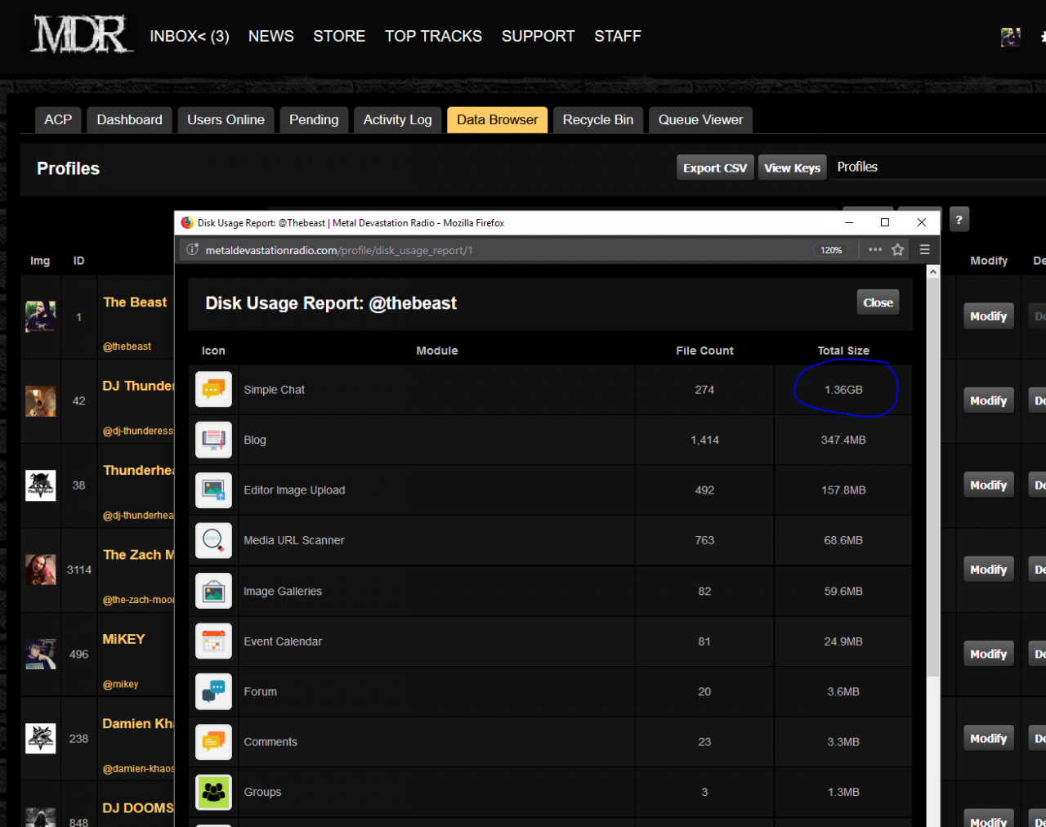Go to NEWS in the top navigation

[x=271, y=36]
